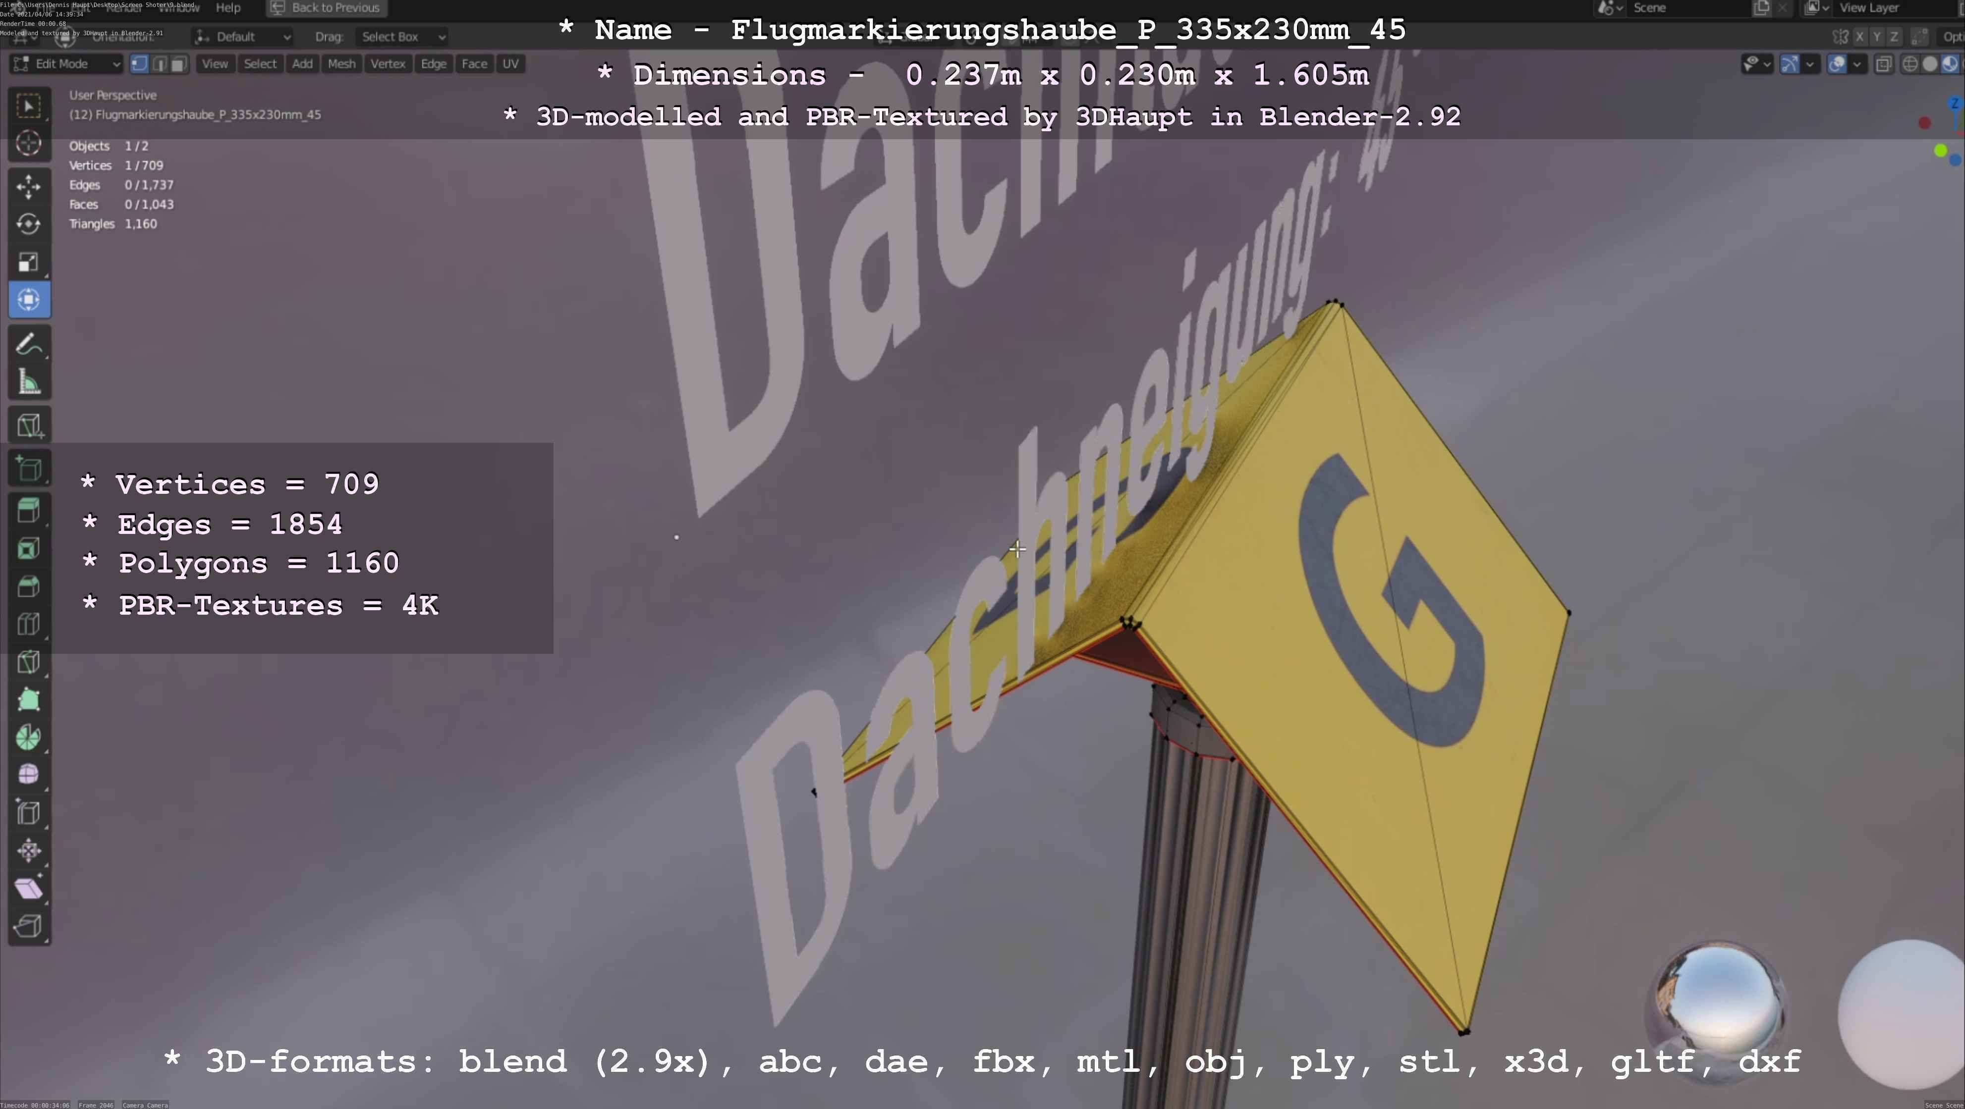The width and height of the screenshot is (1965, 1109).
Task: Open the Help menu
Action: pyautogui.click(x=228, y=7)
